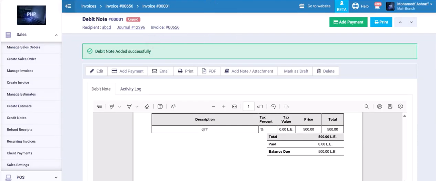Expand the POS sidebar section

click(56, 177)
